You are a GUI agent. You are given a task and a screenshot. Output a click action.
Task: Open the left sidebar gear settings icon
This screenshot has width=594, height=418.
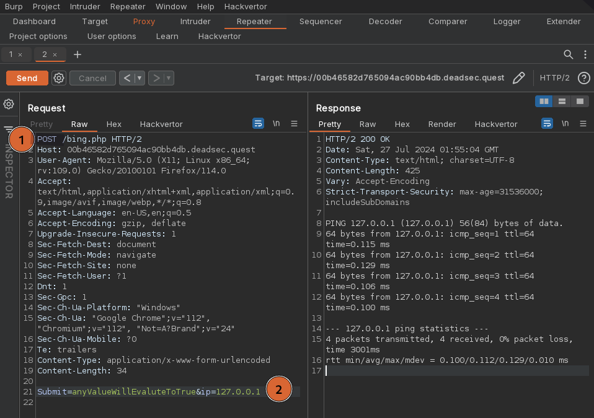click(x=9, y=104)
